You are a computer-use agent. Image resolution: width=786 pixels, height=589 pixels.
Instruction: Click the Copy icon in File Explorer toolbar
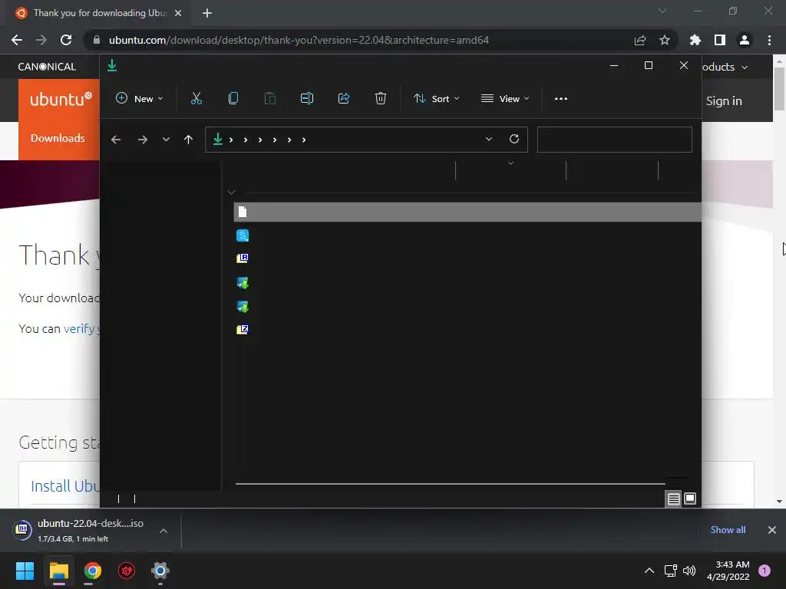click(233, 99)
